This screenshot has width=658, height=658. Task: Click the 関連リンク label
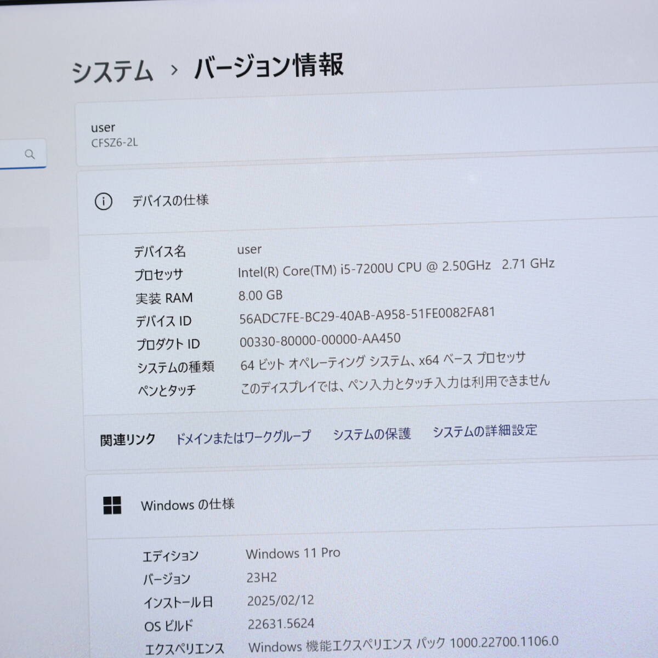pyautogui.click(x=128, y=440)
